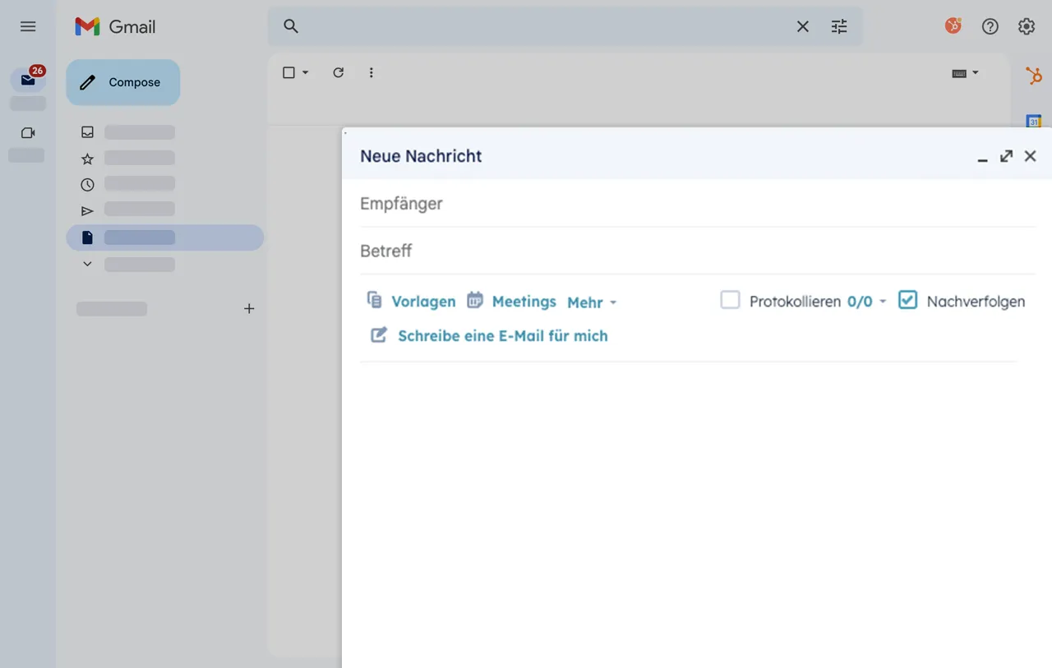
Task: Clear the search with the X icon
Action: click(803, 26)
